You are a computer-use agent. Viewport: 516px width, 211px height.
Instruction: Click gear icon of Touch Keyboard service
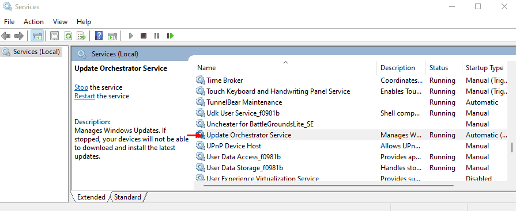tap(201, 91)
